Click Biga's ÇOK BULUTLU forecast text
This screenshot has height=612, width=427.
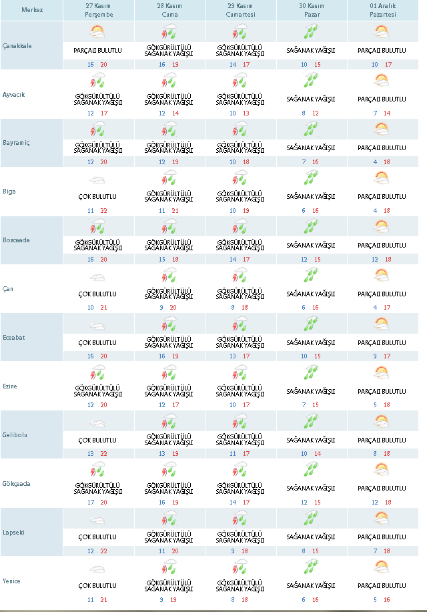[x=98, y=197]
